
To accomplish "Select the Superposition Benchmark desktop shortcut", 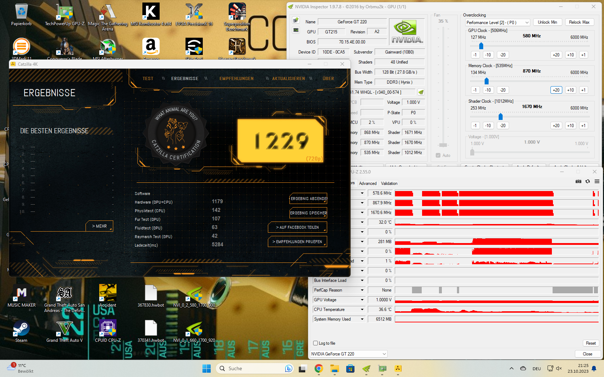I will 237,18.
